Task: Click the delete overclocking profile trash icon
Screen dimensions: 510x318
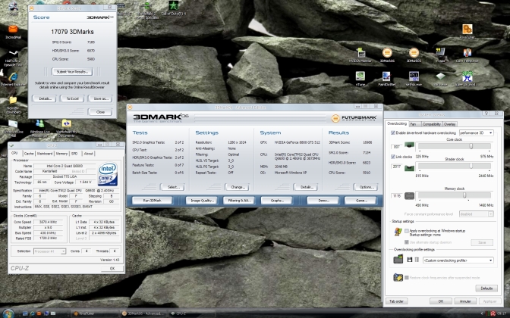Action: 417,260
